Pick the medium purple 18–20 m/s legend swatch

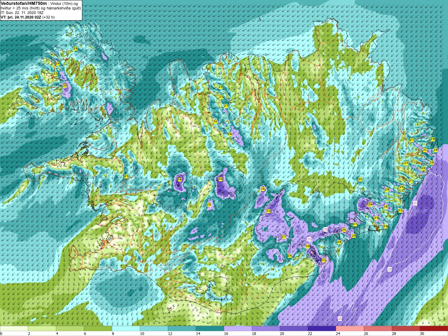coord(266,329)
